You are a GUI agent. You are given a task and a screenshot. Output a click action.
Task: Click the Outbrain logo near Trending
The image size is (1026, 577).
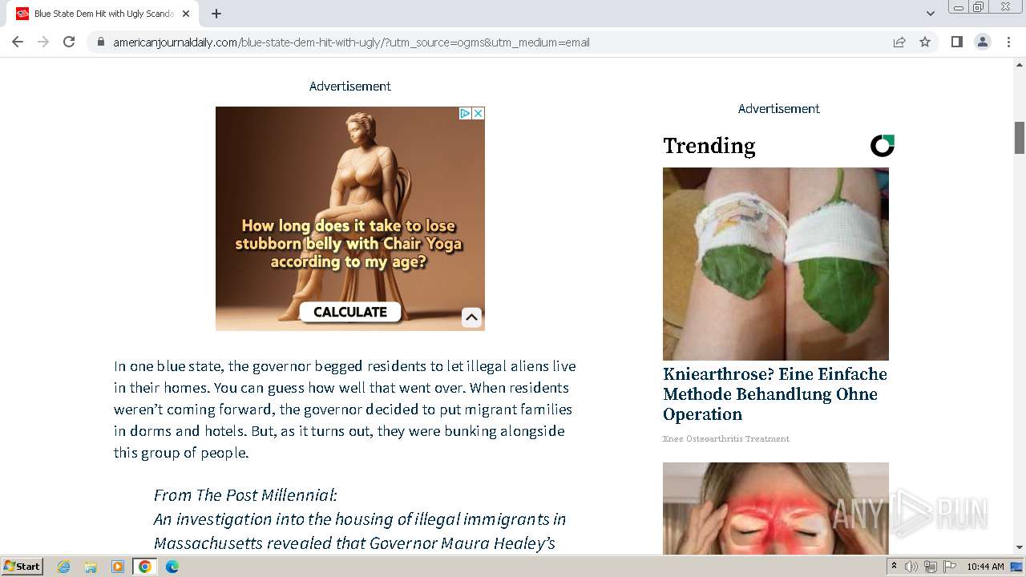click(882, 146)
